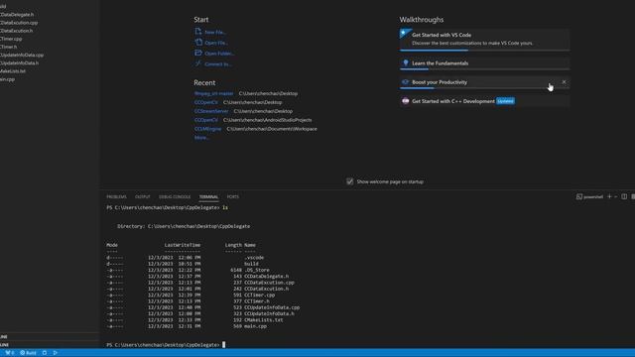Open CCOpenCV recent project on Desktop
Viewport: 635px width, 357px height.
tap(205, 102)
